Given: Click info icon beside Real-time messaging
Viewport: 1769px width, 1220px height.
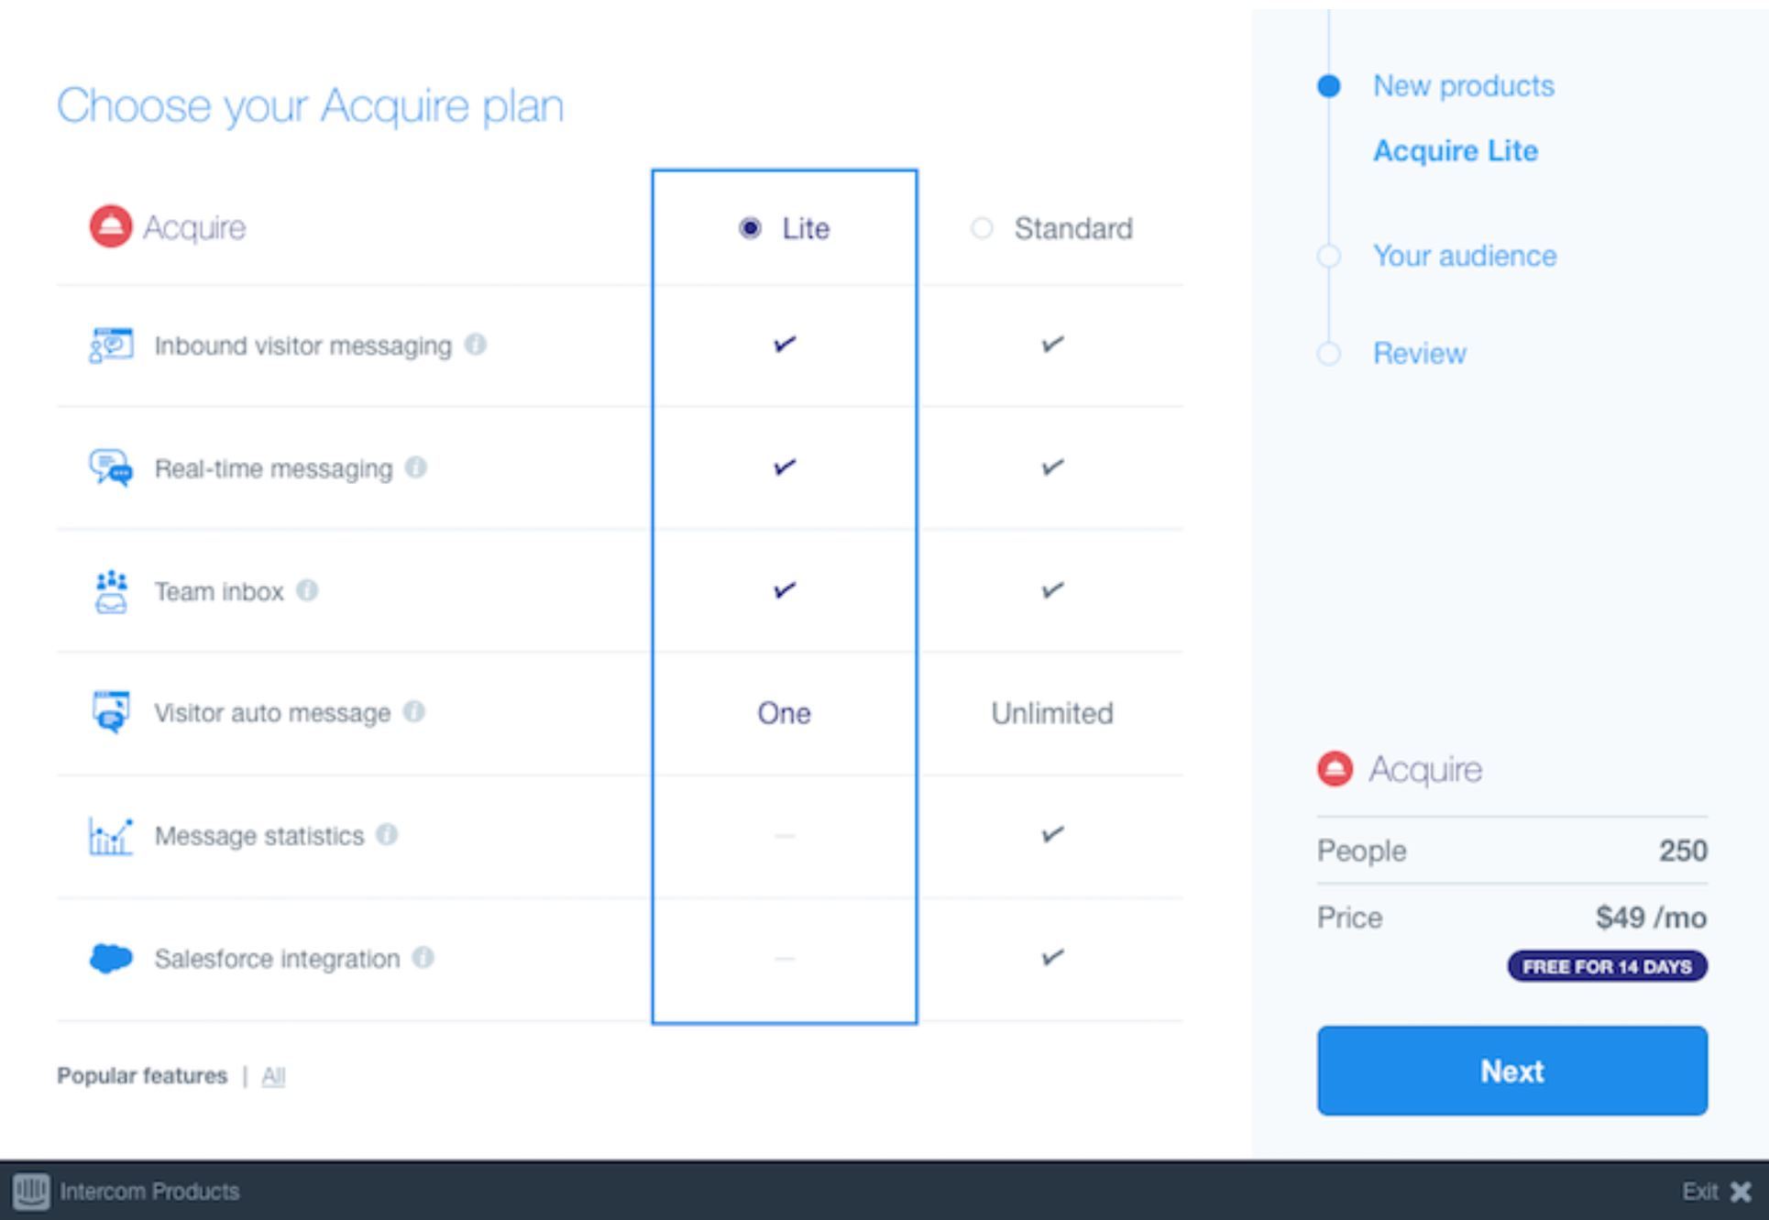Looking at the screenshot, I should coord(416,467).
